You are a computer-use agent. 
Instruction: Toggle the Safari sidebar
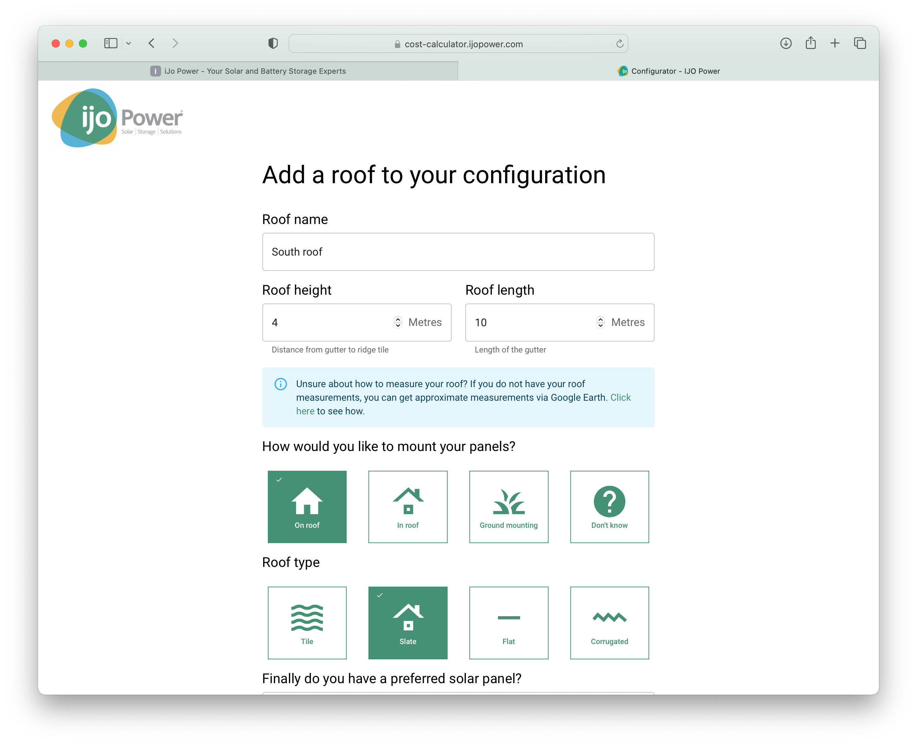coord(111,44)
